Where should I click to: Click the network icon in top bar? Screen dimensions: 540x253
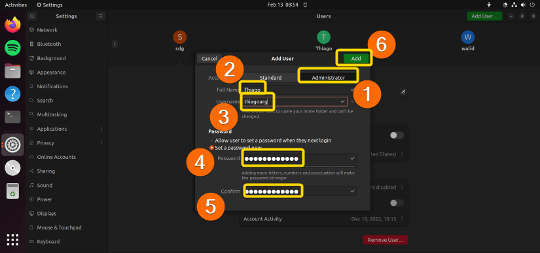click(x=514, y=5)
